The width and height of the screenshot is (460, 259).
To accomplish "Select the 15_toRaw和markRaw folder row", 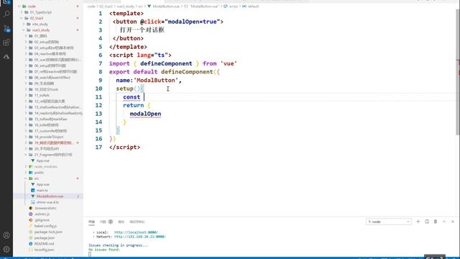I will pos(48,119).
